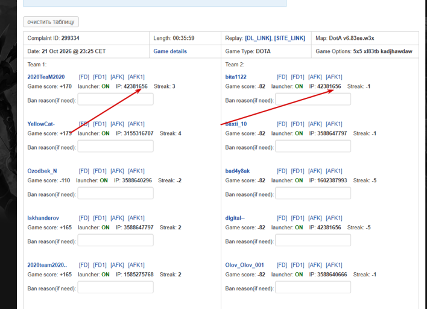
Task: Mark Olov_Olov_001 with [FD]
Action: tap(282, 265)
